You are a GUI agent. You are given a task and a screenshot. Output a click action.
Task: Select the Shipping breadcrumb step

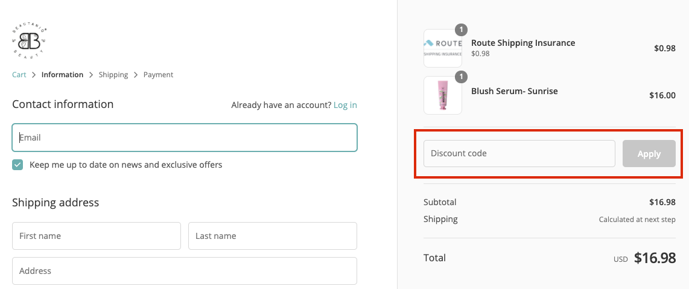click(x=113, y=75)
